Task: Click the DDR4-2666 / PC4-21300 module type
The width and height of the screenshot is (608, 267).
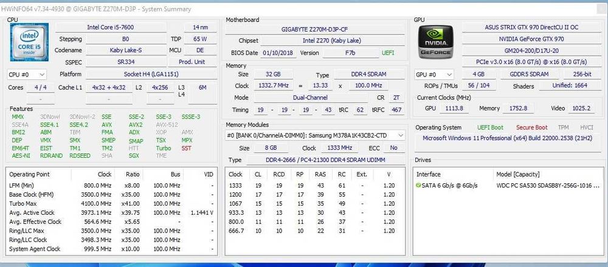Action: [325, 160]
